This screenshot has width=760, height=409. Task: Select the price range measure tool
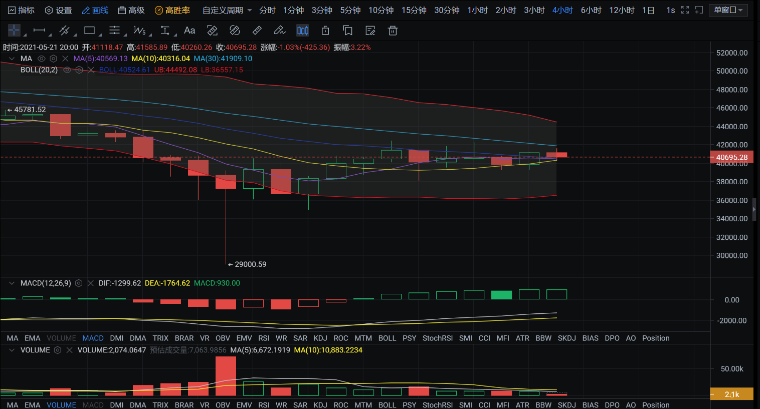tap(165, 31)
